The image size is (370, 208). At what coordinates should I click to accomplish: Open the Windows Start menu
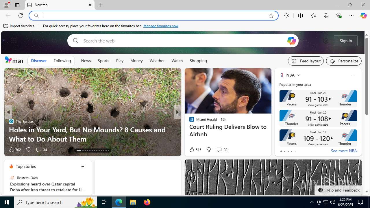pyautogui.click(x=7, y=202)
